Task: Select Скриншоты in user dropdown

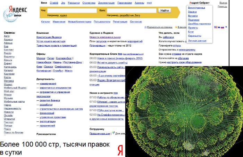Action: point(195,36)
